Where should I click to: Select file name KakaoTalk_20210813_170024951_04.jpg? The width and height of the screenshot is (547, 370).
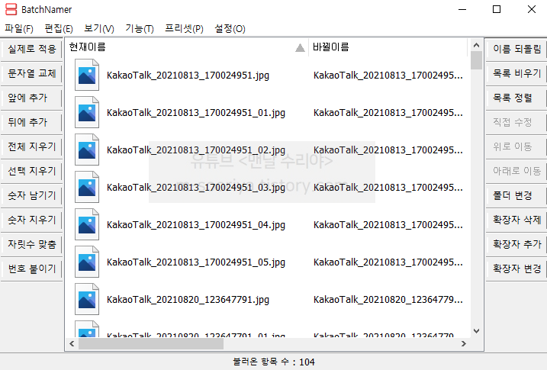point(196,224)
